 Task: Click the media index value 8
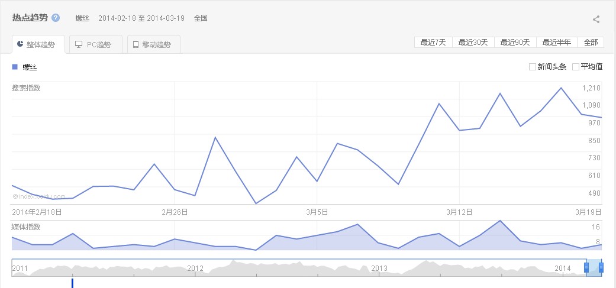[598, 242]
